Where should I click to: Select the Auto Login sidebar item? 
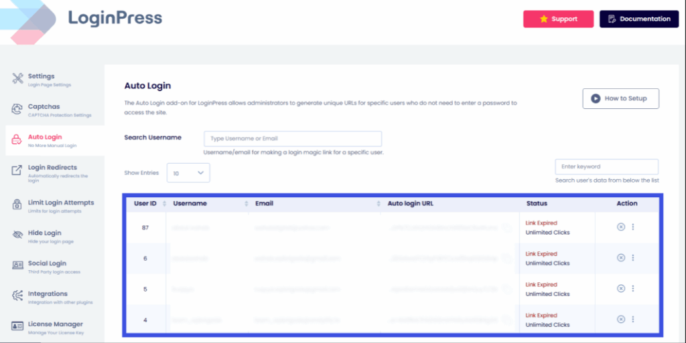(x=55, y=140)
